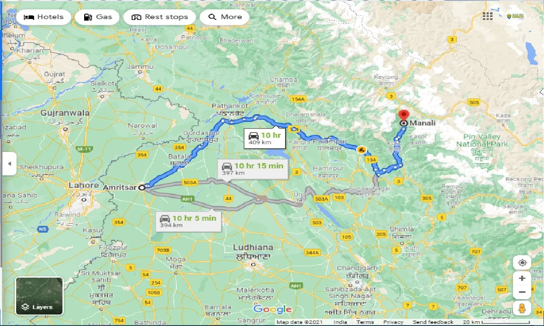544x326 pixels.
Task: Open the Terms link
Action: [x=365, y=322]
